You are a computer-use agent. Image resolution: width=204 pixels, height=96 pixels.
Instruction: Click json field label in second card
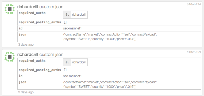coord(22,82)
